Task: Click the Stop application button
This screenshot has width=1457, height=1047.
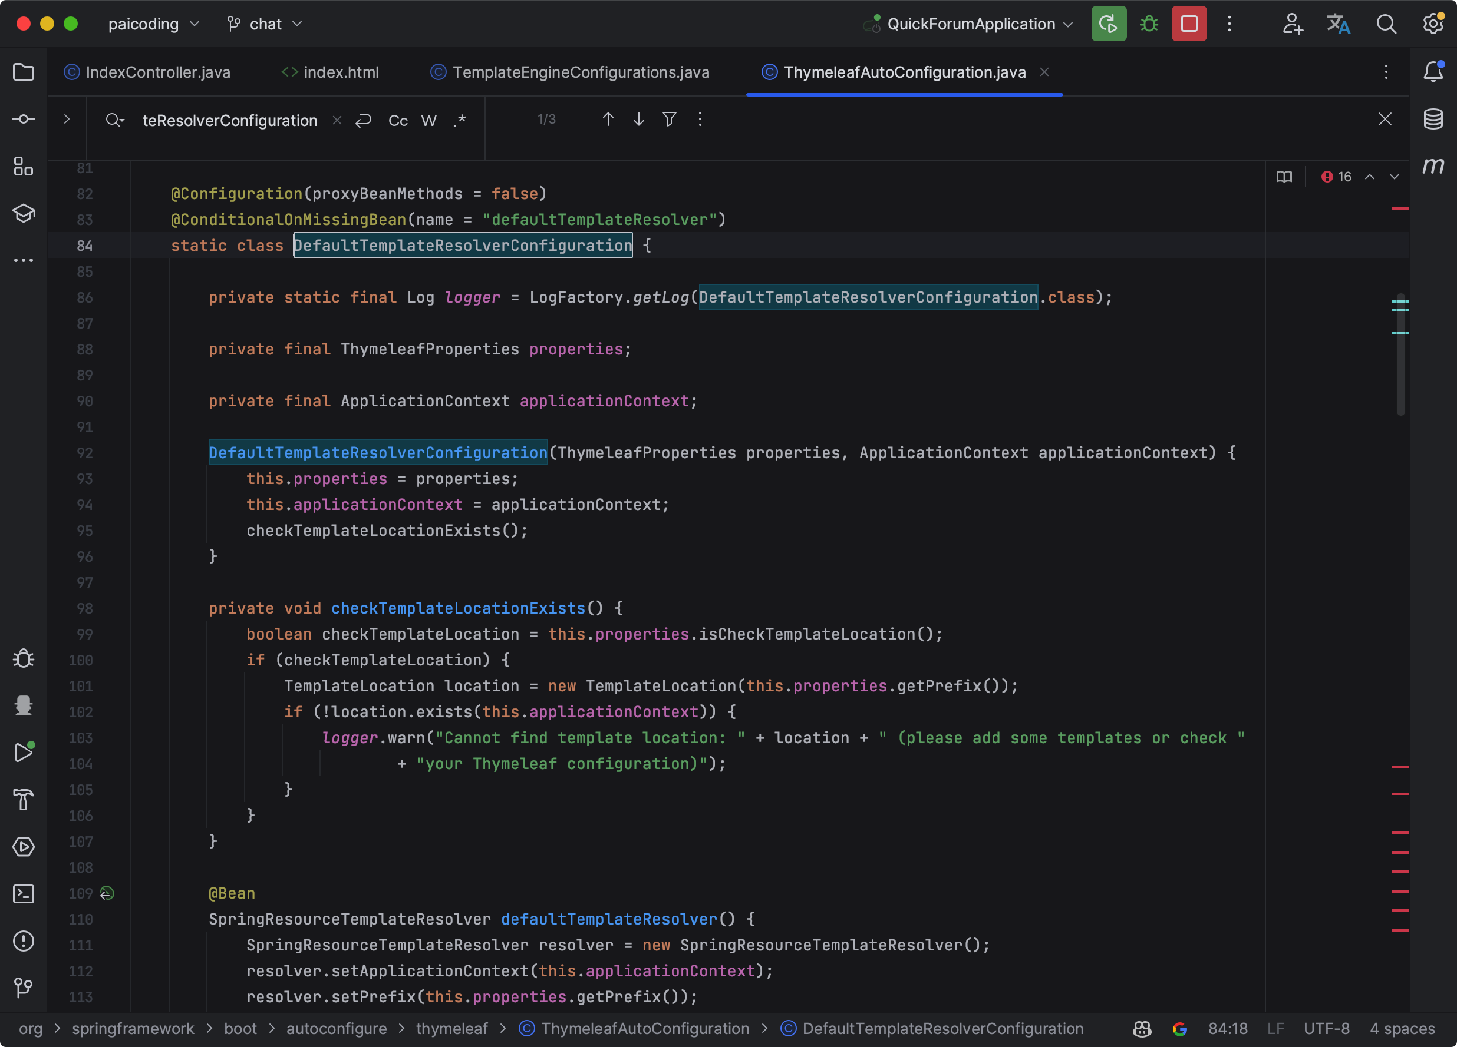Action: click(x=1188, y=24)
